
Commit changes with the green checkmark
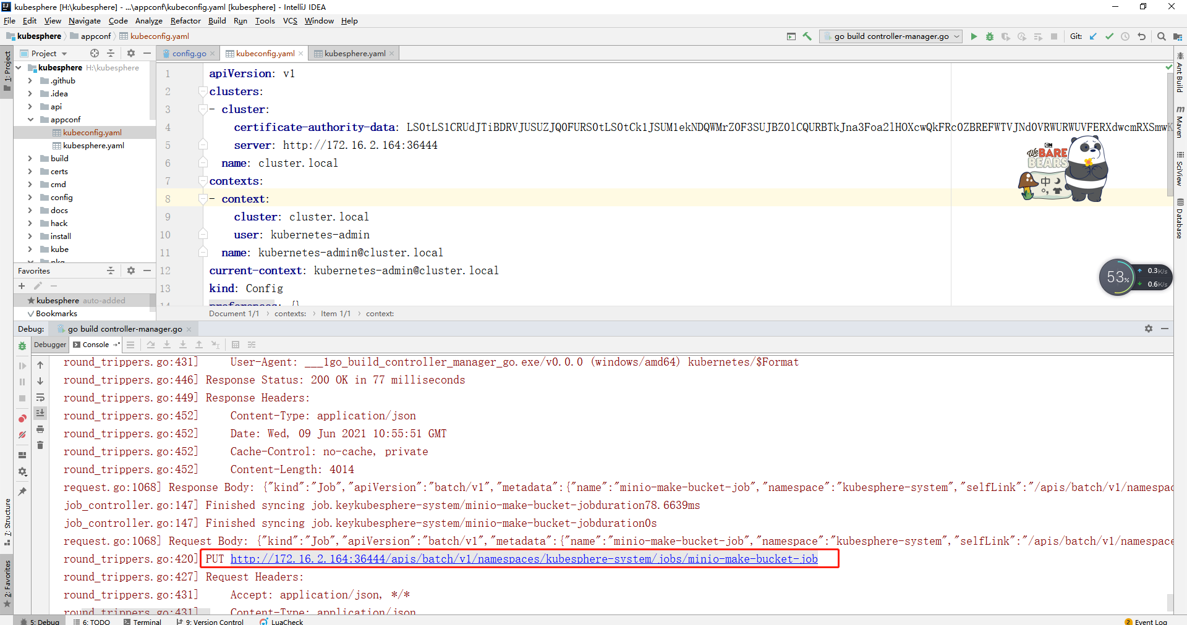(x=1109, y=36)
